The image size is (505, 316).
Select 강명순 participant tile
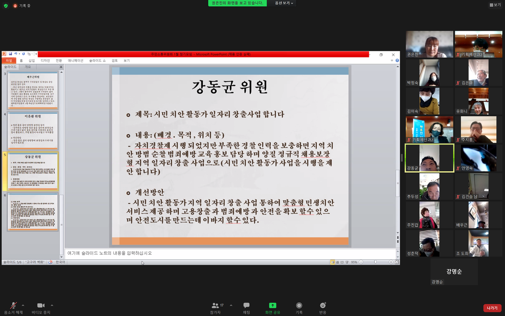tap(454, 272)
